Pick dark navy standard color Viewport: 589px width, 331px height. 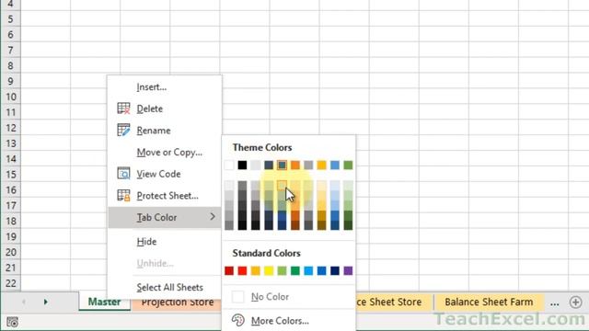(335, 270)
